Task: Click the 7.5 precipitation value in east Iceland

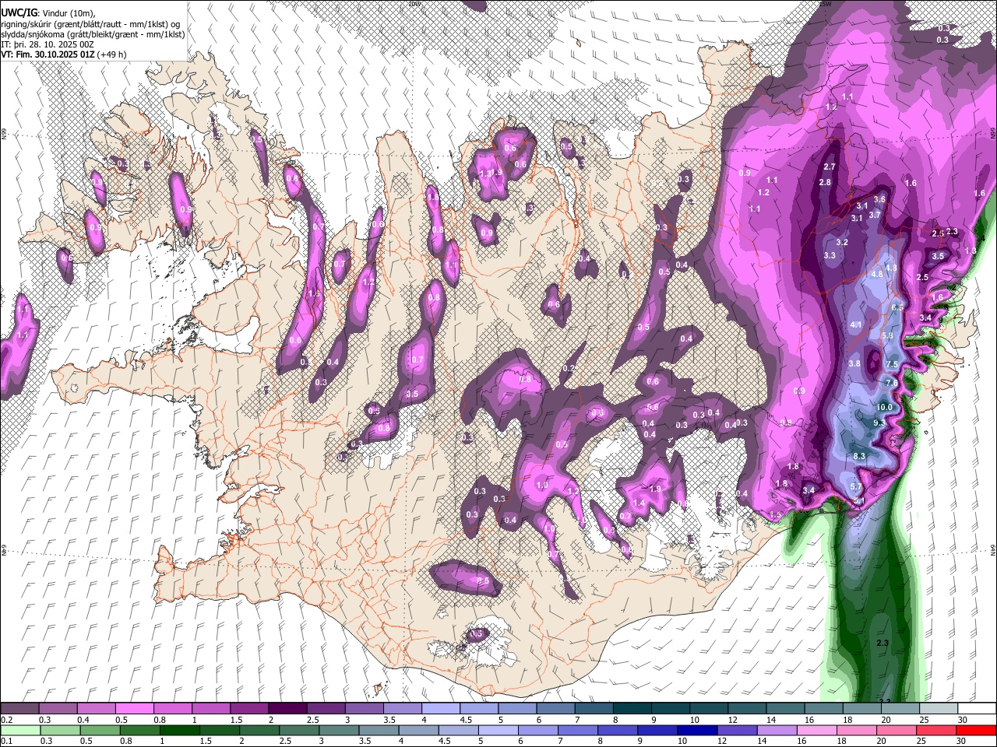Action: click(x=893, y=364)
